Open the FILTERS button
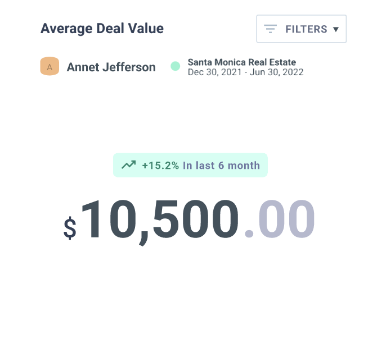 click(x=301, y=29)
